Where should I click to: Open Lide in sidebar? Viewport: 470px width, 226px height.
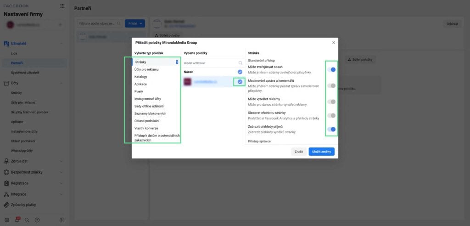(x=14, y=53)
